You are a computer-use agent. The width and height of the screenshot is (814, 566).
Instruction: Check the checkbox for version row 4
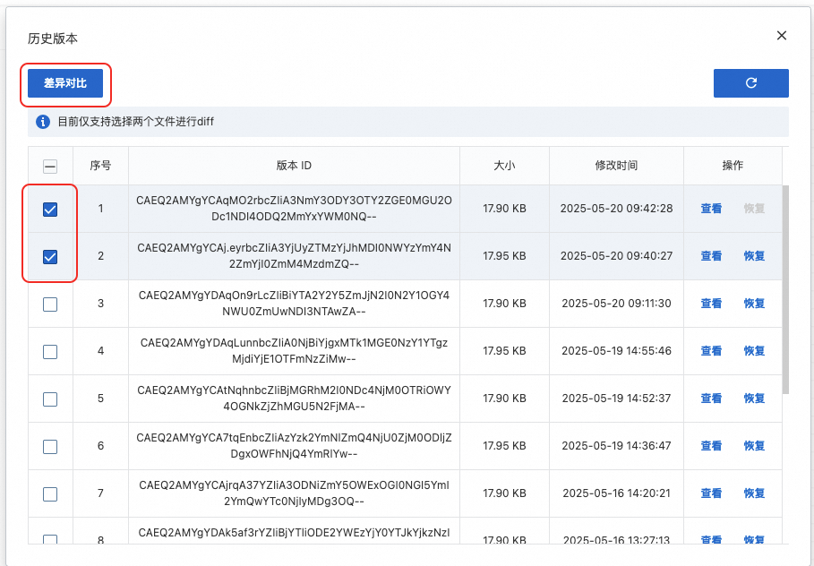pos(50,352)
